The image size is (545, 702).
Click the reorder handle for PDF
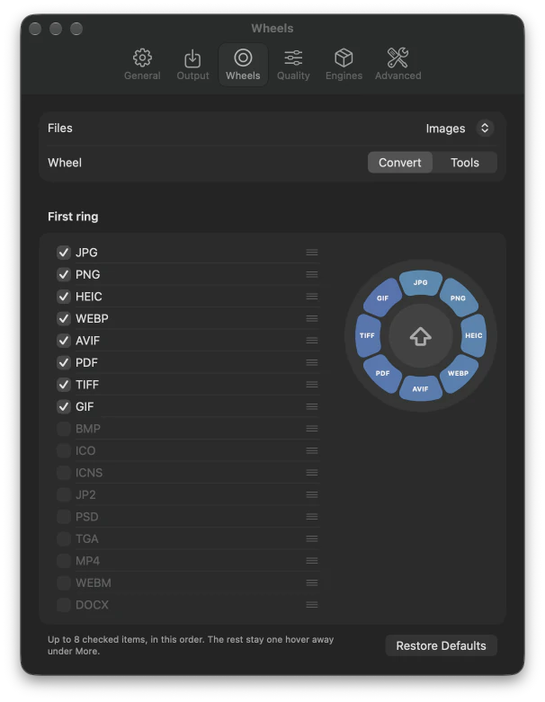pos(312,362)
